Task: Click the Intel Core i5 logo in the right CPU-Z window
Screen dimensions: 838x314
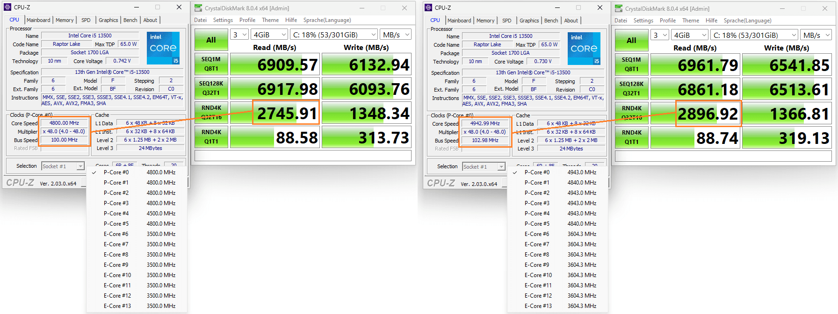Action: [x=584, y=49]
